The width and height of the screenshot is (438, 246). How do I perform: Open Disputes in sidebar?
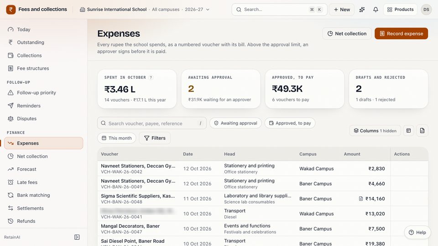(x=44, y=118)
